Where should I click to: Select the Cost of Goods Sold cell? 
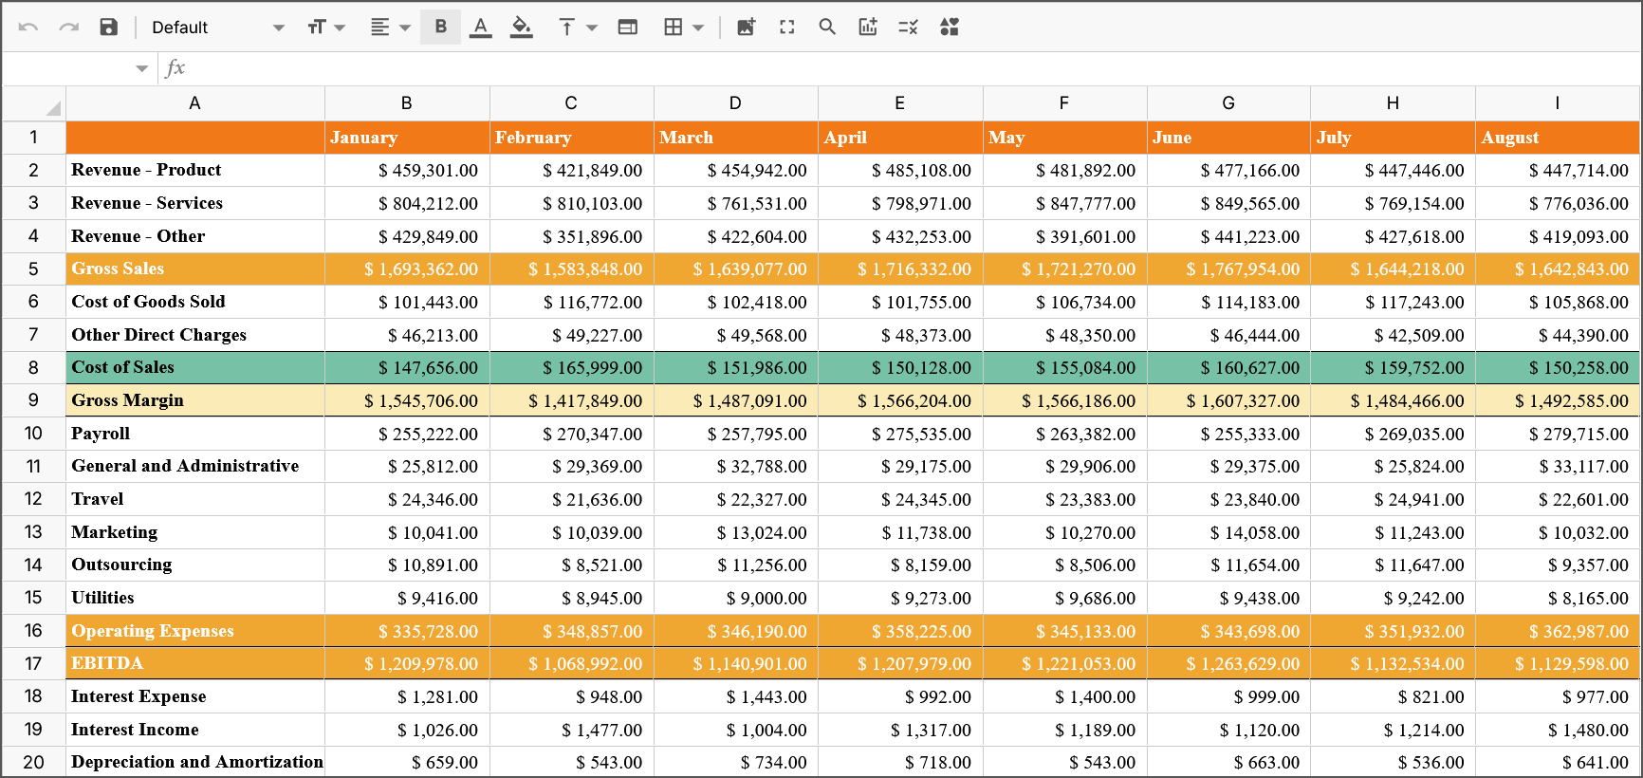(x=195, y=302)
